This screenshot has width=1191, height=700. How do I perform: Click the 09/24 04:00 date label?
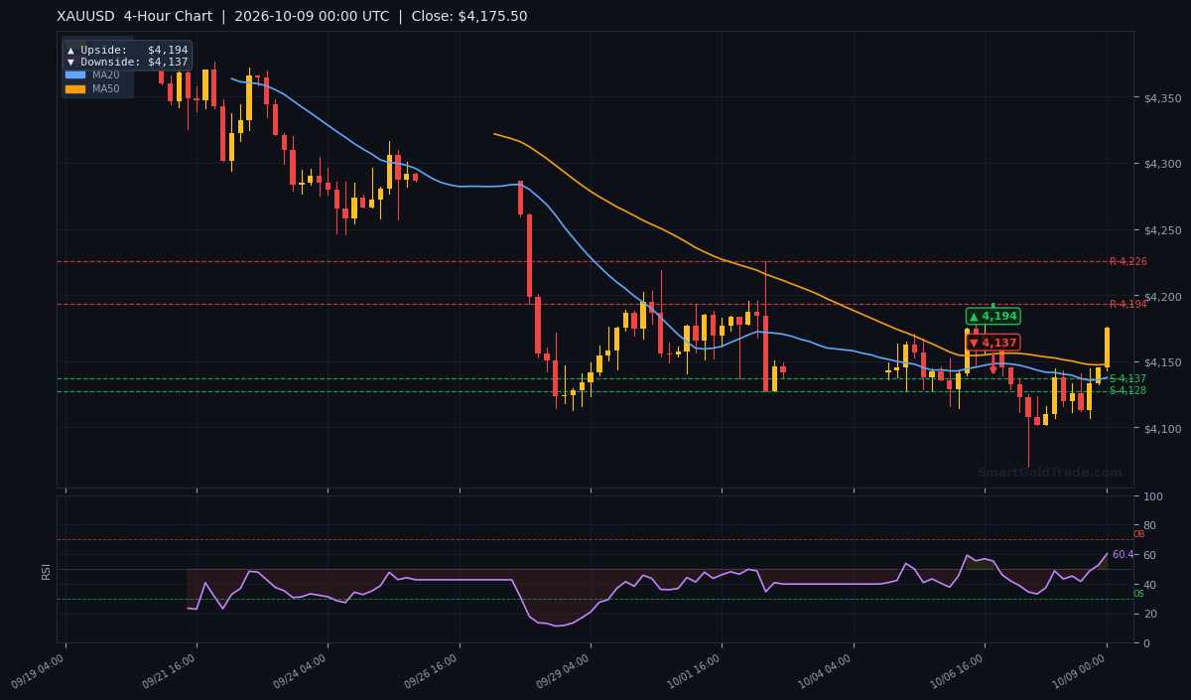pos(300,670)
